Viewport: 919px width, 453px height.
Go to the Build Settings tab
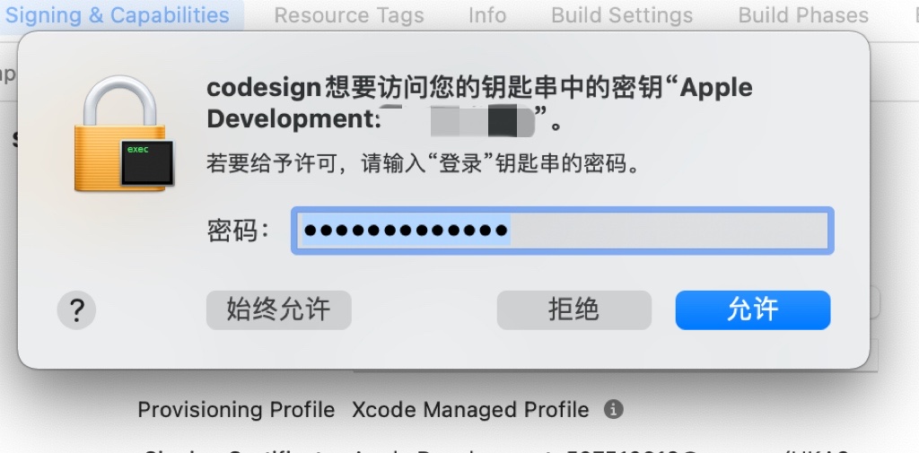pos(622,15)
